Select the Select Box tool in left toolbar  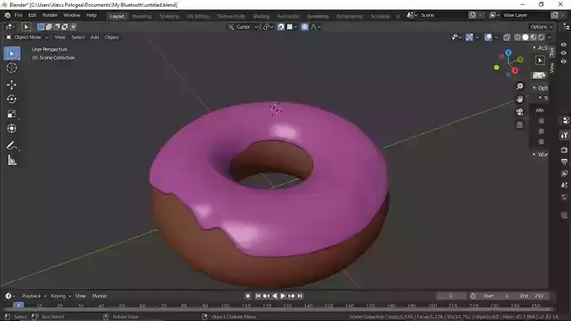pos(12,53)
